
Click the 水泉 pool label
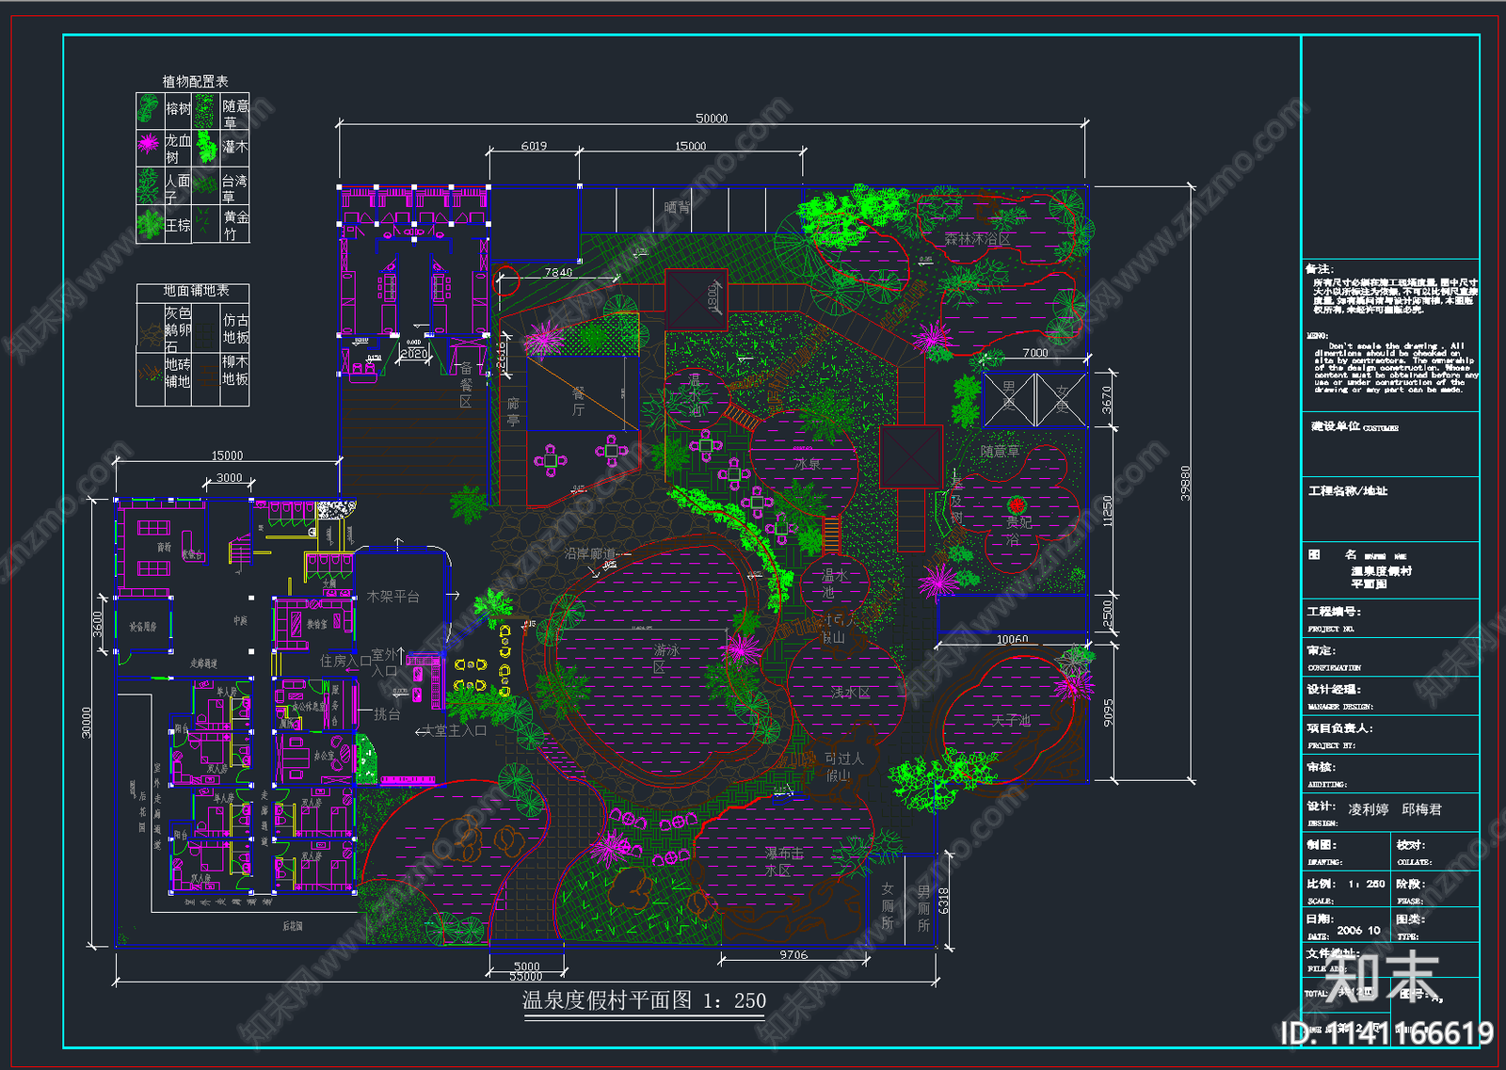point(807,464)
